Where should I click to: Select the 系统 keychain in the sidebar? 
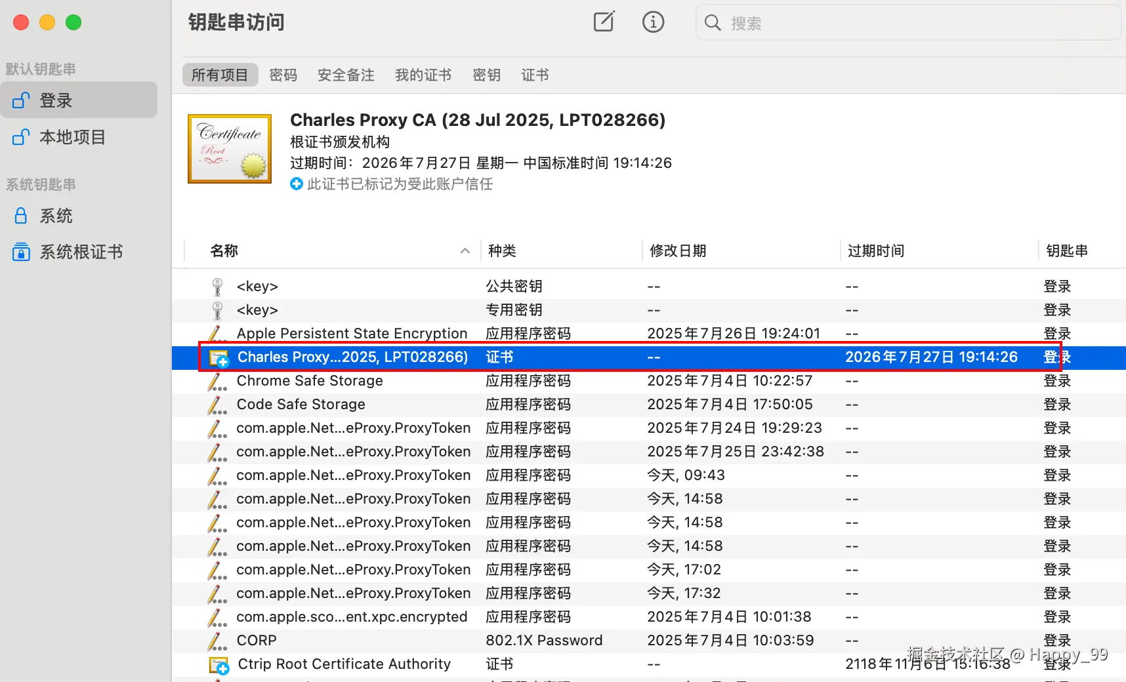[79, 216]
